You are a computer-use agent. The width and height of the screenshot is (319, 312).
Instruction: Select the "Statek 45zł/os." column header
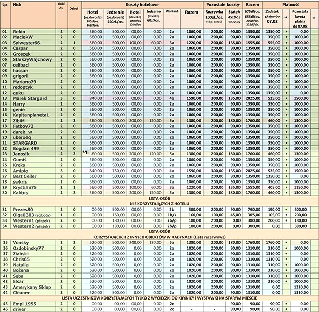tap(234, 18)
